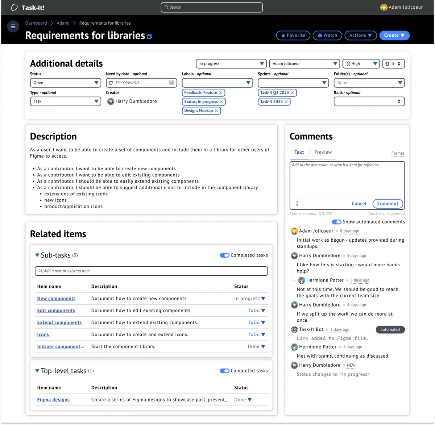Viewport: 435px width, 425px height.
Task: Toggle Completed tasks for Top-level tasks
Action: pos(224,371)
